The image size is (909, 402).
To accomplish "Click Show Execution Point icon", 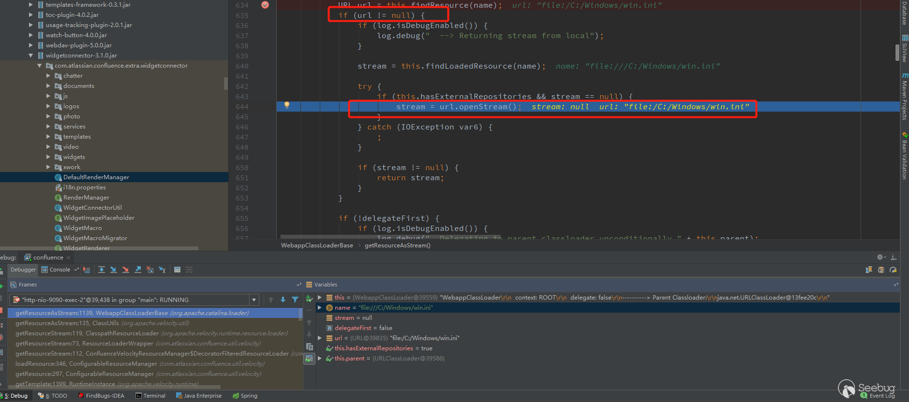I will pos(87,270).
